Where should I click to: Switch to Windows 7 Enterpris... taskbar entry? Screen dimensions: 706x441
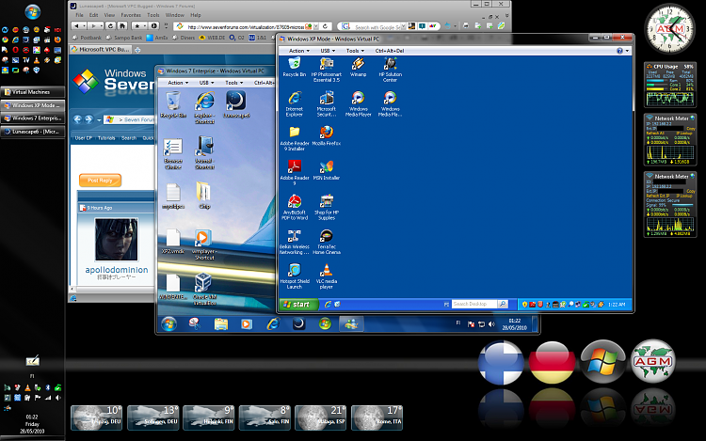[x=33, y=118]
